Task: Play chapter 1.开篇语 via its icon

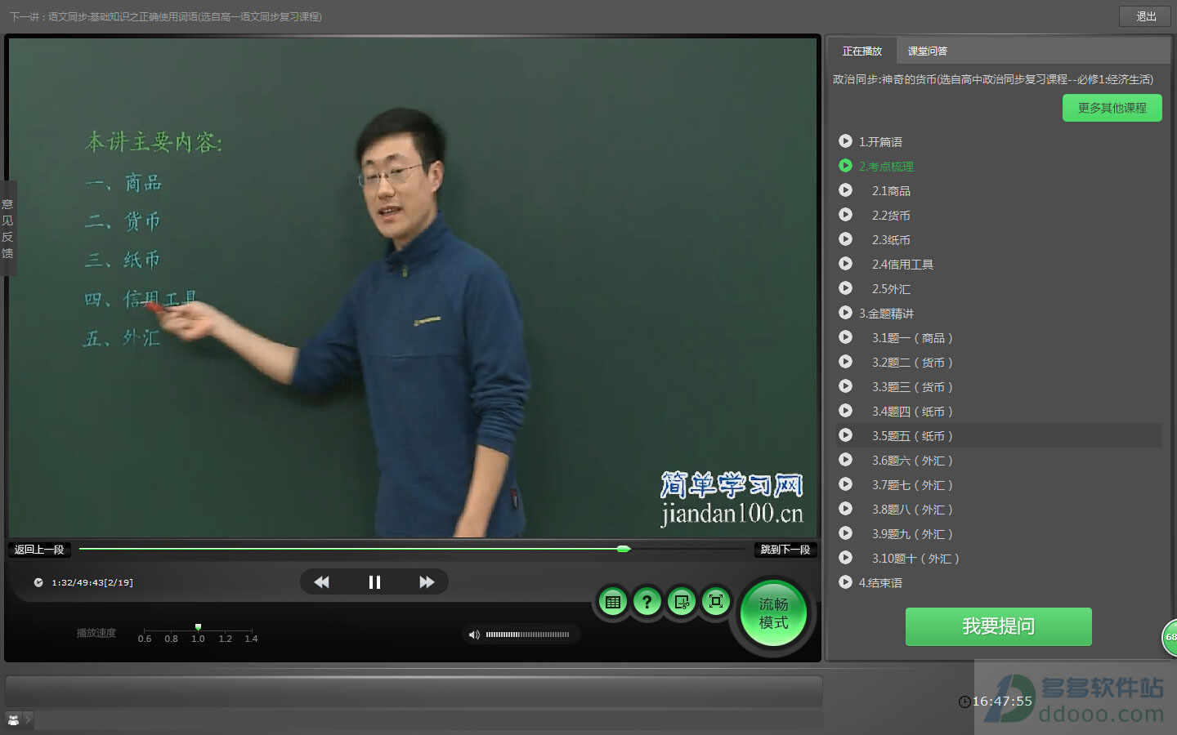Action: click(x=845, y=141)
